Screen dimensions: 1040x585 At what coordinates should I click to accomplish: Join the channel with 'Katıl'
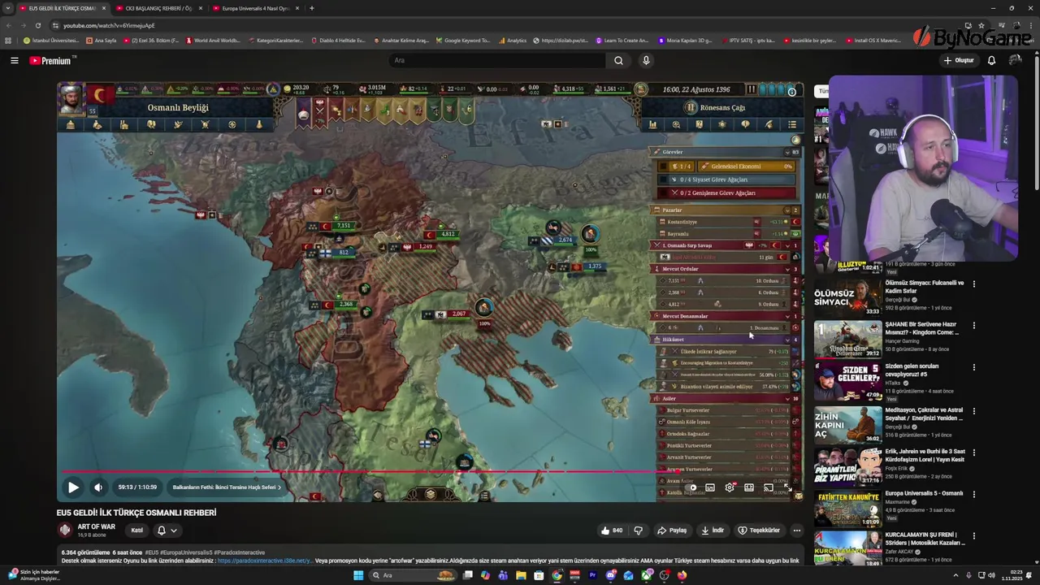click(x=137, y=531)
